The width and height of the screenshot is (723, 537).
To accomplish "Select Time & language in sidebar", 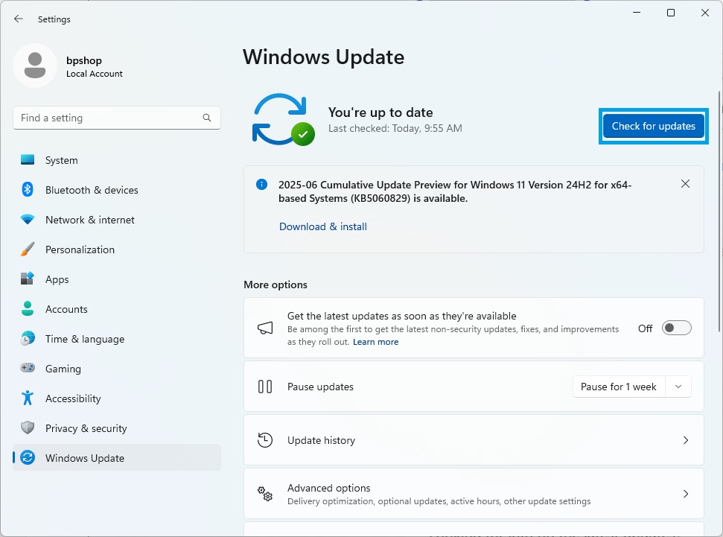I will click(84, 339).
